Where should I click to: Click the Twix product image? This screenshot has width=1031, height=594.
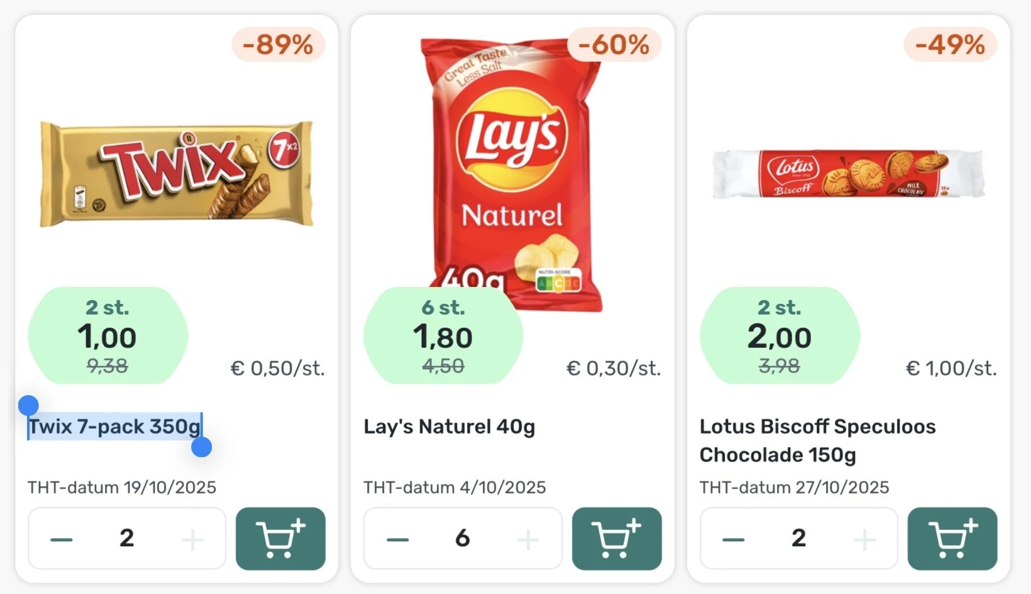point(177,173)
